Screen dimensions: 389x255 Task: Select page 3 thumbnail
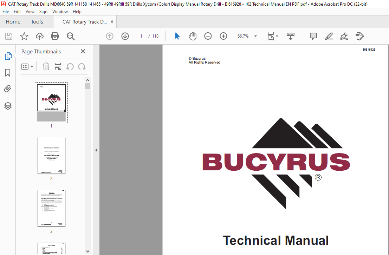point(51,208)
